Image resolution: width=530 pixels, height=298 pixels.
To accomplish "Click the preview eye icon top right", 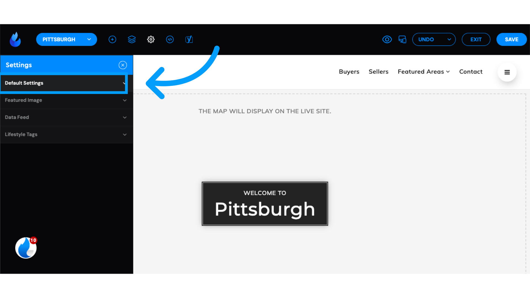I will coord(387,39).
